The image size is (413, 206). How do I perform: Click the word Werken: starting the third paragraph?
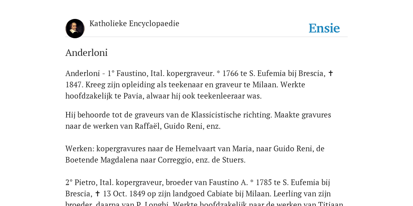80,149
